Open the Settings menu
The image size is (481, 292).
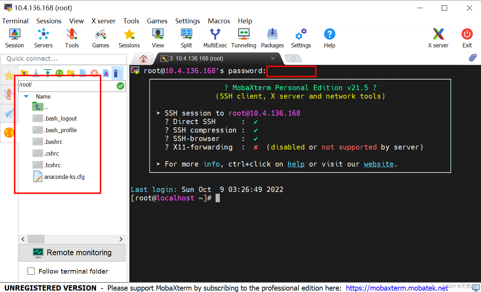pos(188,21)
